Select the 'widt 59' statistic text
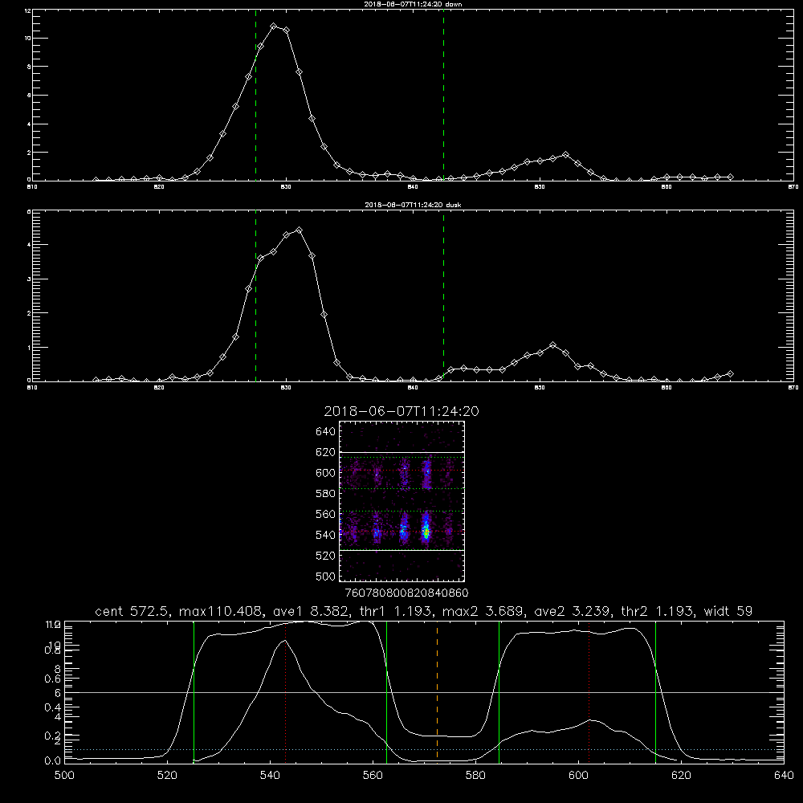This screenshot has height=803, width=803. (x=728, y=611)
